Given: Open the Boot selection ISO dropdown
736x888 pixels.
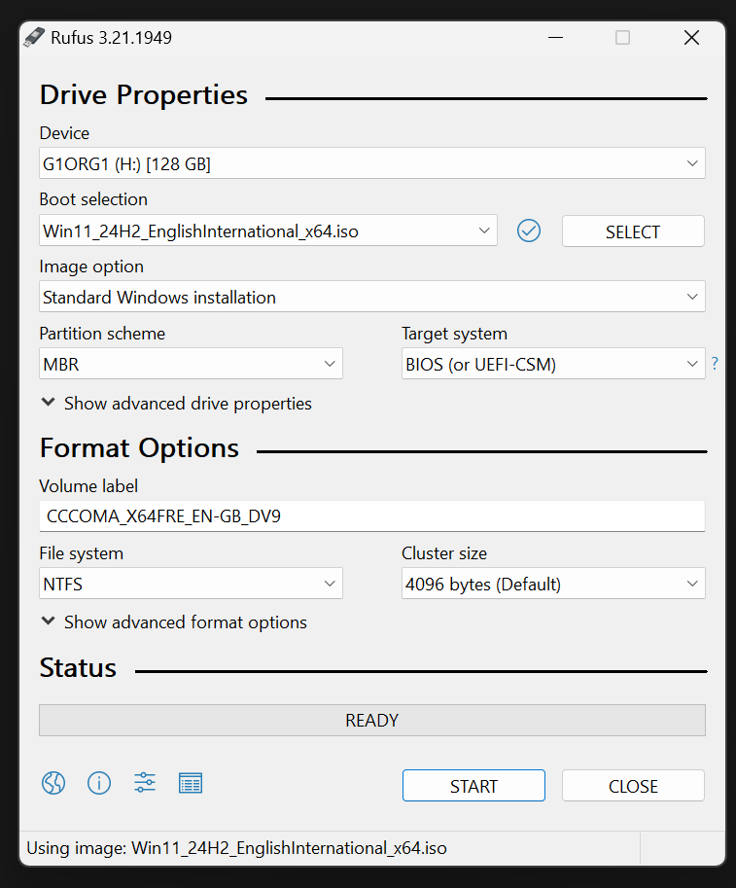Looking at the screenshot, I should click(x=268, y=231).
